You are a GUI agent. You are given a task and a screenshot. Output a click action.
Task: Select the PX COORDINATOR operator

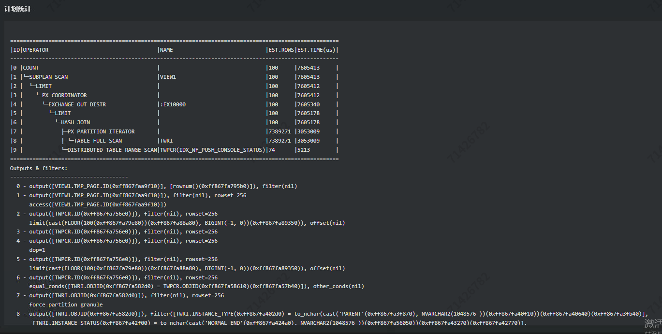point(64,95)
